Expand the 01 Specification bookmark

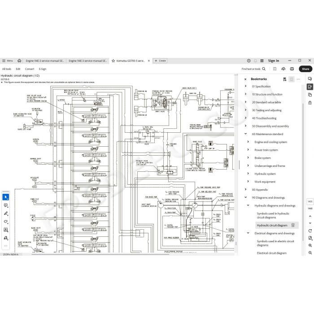coord(246,86)
